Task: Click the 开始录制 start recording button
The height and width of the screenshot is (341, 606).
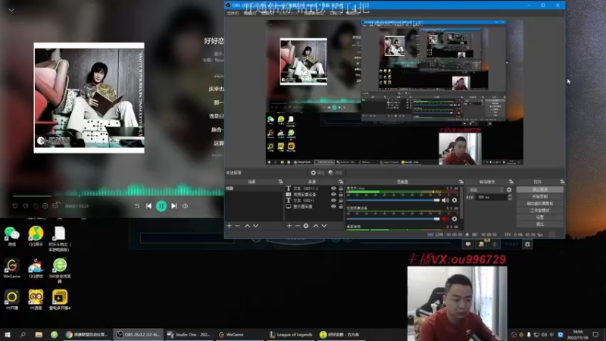Action: point(539,196)
